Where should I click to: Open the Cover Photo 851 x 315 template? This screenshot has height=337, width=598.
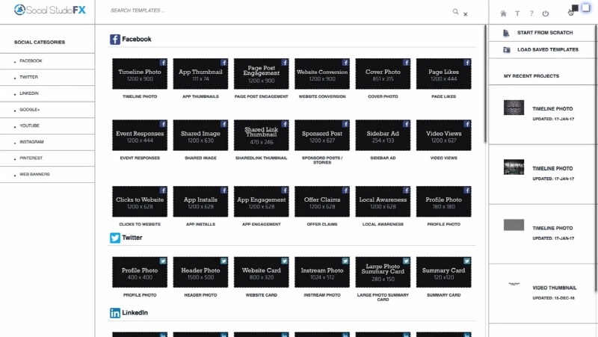pyautogui.click(x=383, y=74)
